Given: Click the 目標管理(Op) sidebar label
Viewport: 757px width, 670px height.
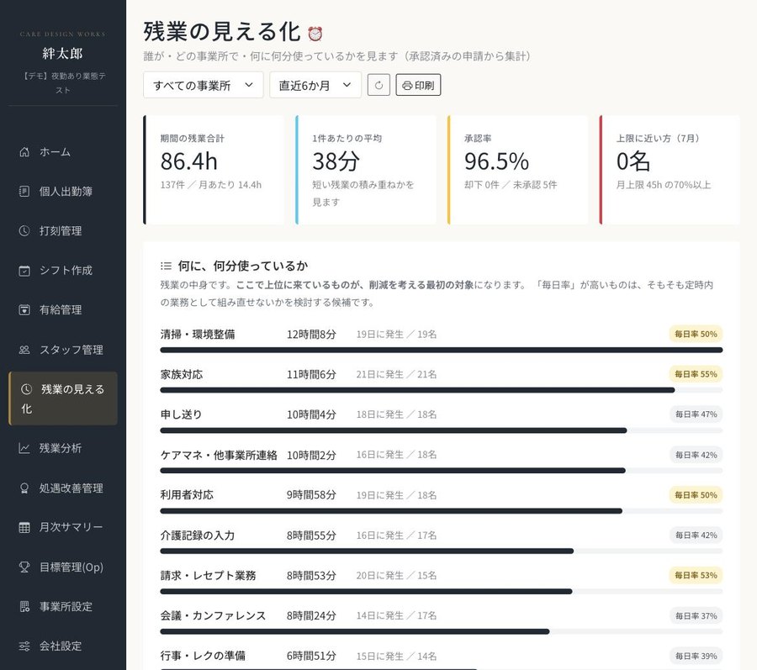Looking at the screenshot, I should coord(71,567).
